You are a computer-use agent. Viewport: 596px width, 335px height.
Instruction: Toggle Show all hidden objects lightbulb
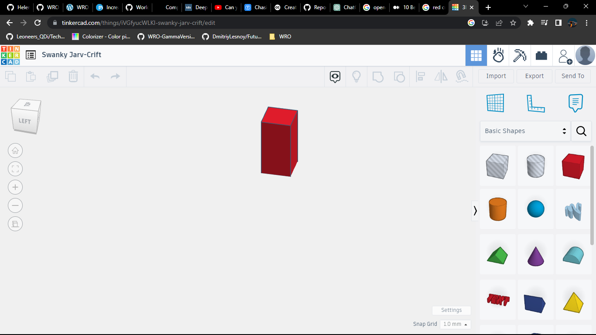(x=356, y=77)
